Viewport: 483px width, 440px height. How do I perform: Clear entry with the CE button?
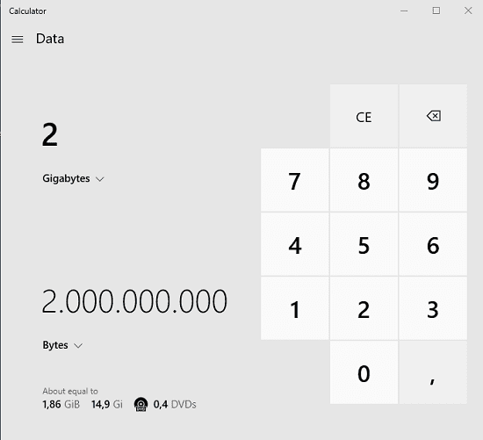tap(364, 116)
